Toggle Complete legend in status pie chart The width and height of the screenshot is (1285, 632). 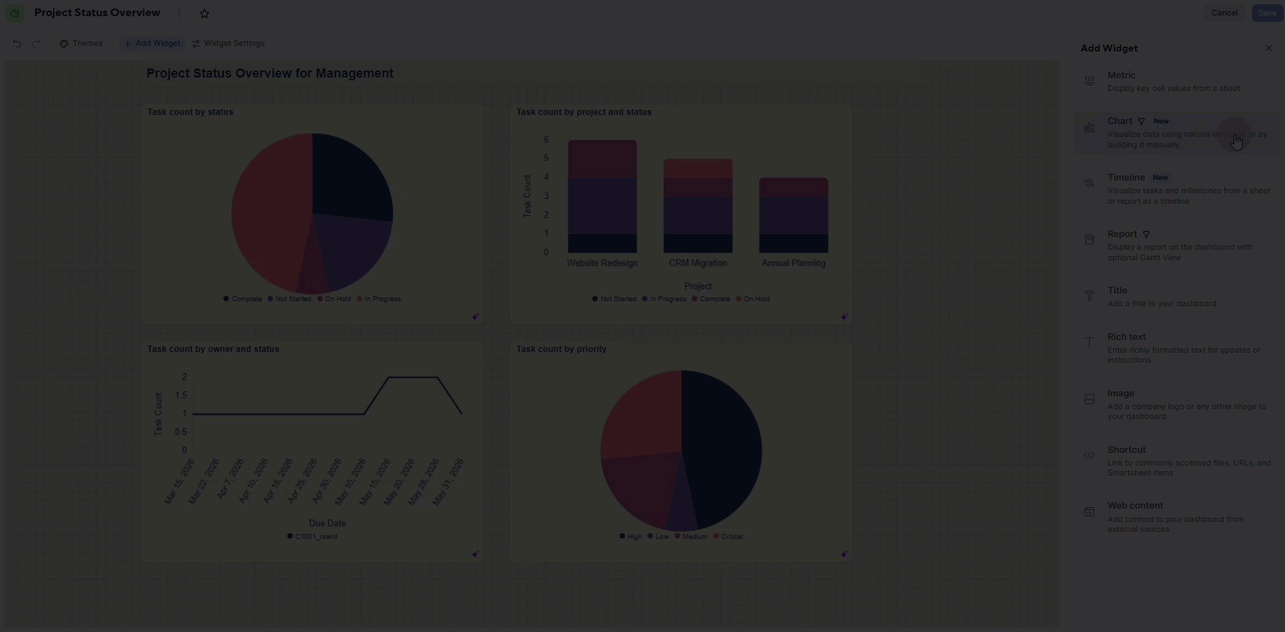click(x=243, y=299)
